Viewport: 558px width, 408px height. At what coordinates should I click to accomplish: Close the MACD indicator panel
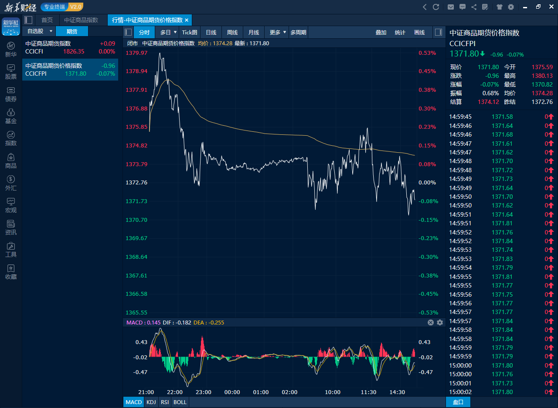pyautogui.click(x=431, y=322)
